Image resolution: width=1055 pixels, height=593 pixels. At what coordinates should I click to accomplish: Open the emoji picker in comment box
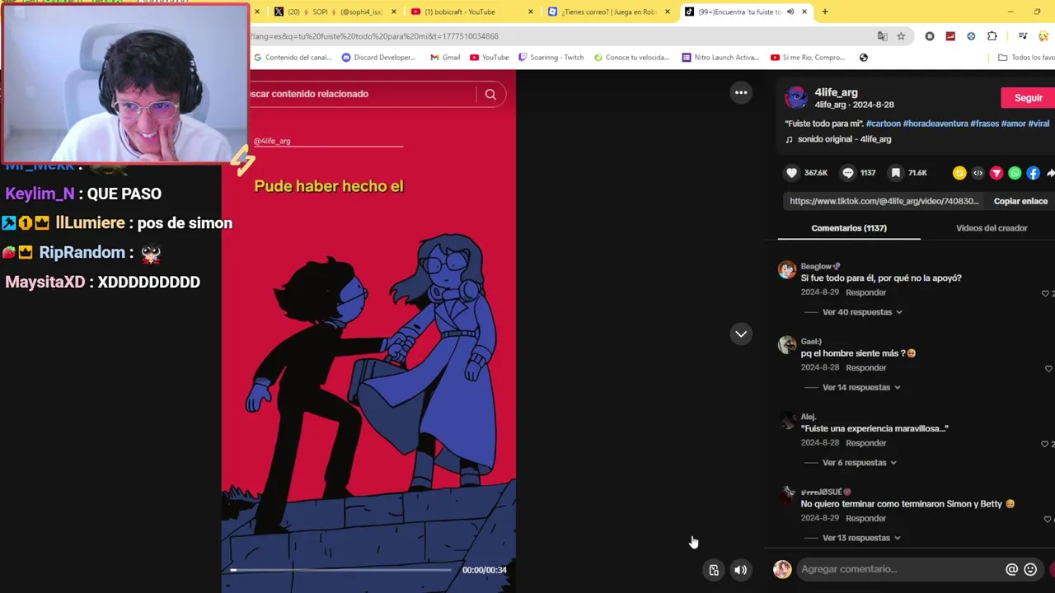[1030, 569]
